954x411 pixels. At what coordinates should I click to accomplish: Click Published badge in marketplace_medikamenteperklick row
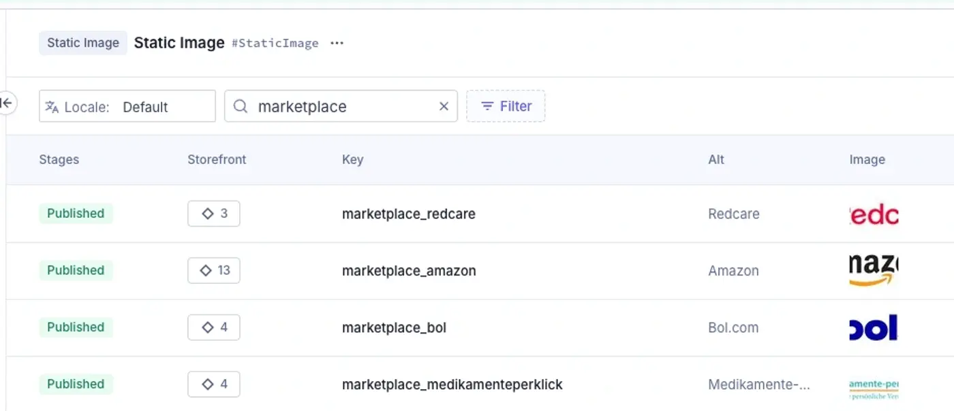(76, 384)
